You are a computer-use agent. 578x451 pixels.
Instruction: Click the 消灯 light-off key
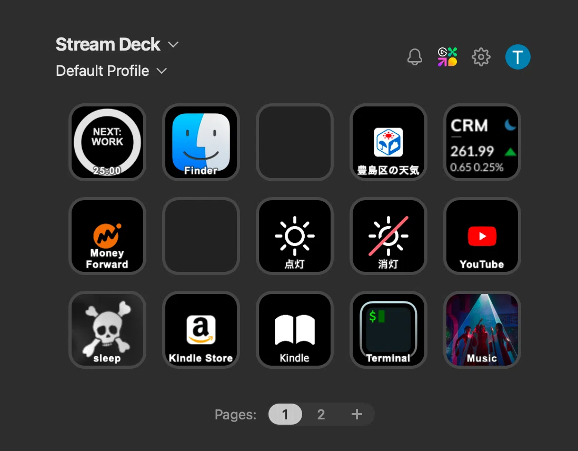pyautogui.click(x=388, y=236)
